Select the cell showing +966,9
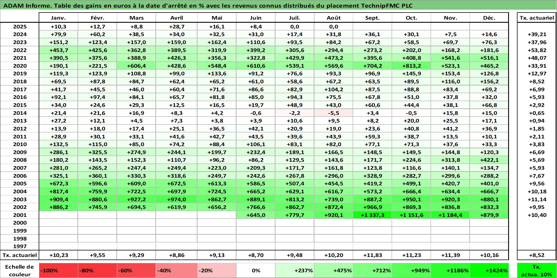The width and height of the screenshot is (557, 278). click(x=372, y=207)
